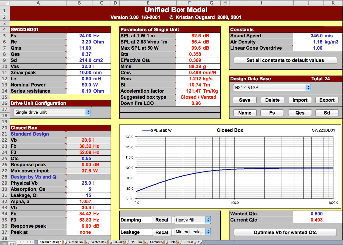The image size is (343, 245).
Task: Click the Export button
Action: [327, 100]
